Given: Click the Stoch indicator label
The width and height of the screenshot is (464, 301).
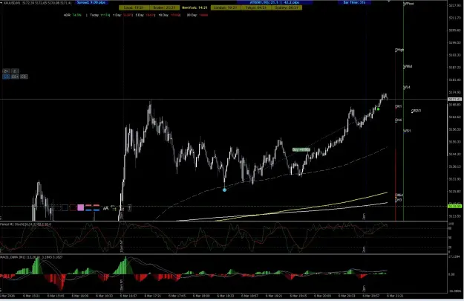Looking at the screenshot, I should coord(25,224).
